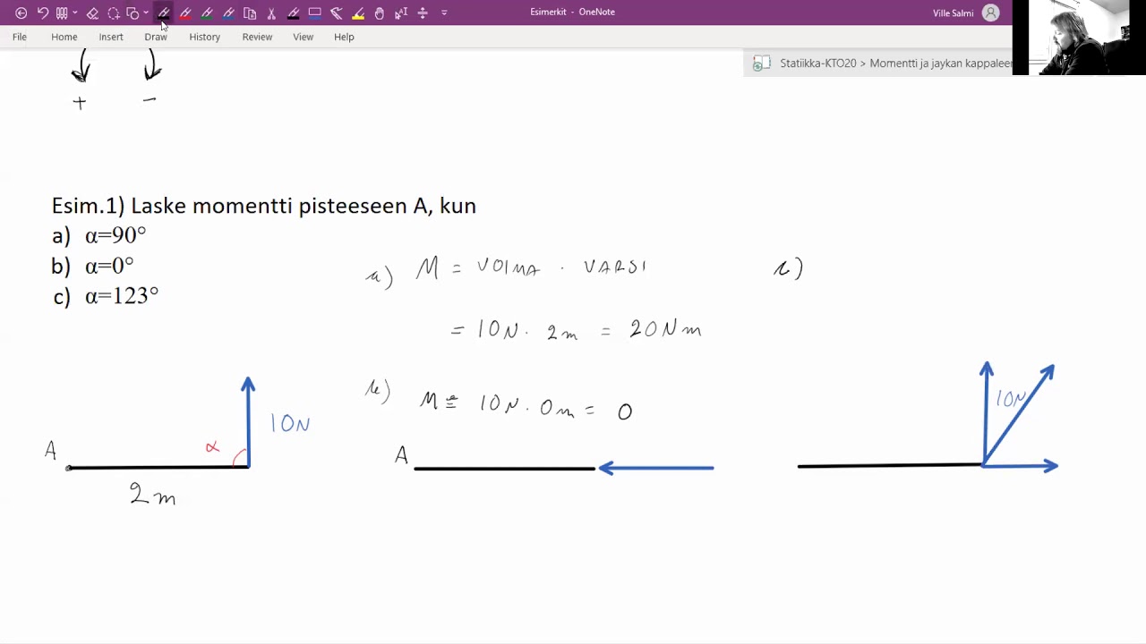
Task: Click the text line 'b) α=0°'
Action: pos(93,266)
